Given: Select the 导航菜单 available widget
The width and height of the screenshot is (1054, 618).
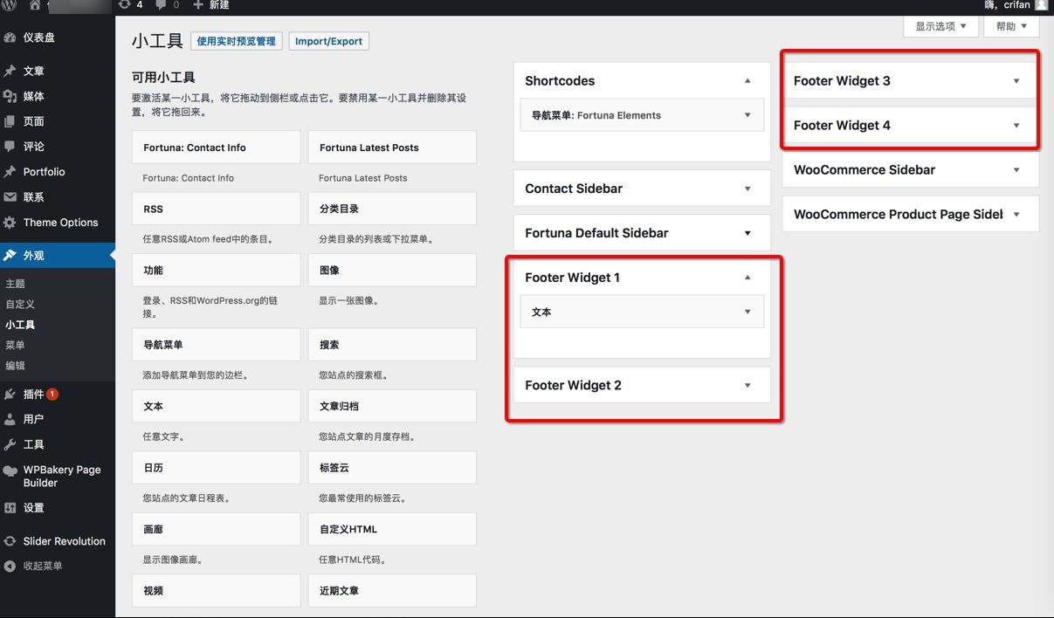Looking at the screenshot, I should click(216, 345).
